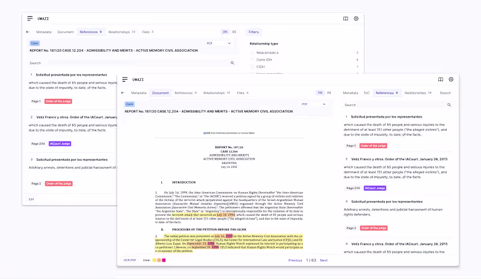
Task: Check the 'Relacionado a' relationship filter
Action: coord(253,53)
